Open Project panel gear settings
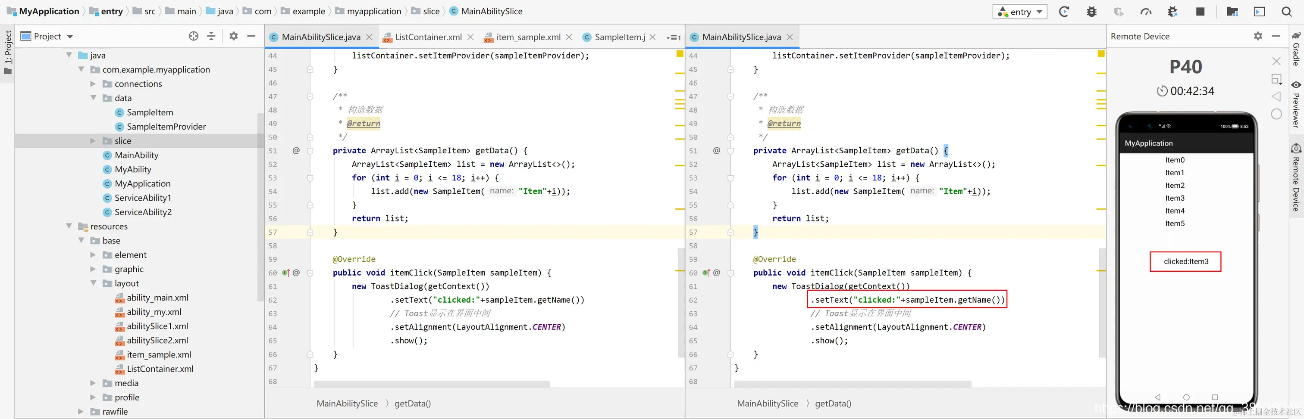 [233, 36]
